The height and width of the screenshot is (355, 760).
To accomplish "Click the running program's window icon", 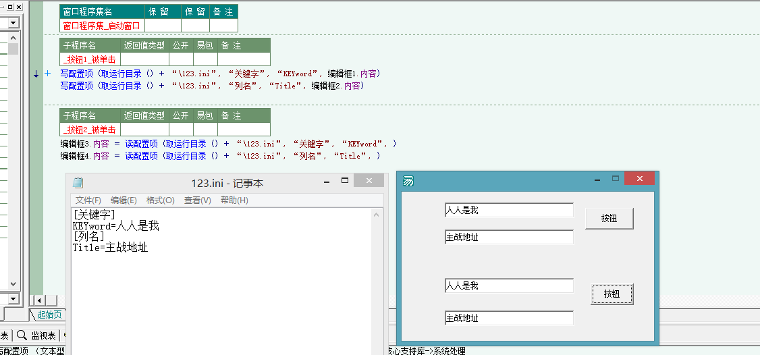I will [408, 181].
